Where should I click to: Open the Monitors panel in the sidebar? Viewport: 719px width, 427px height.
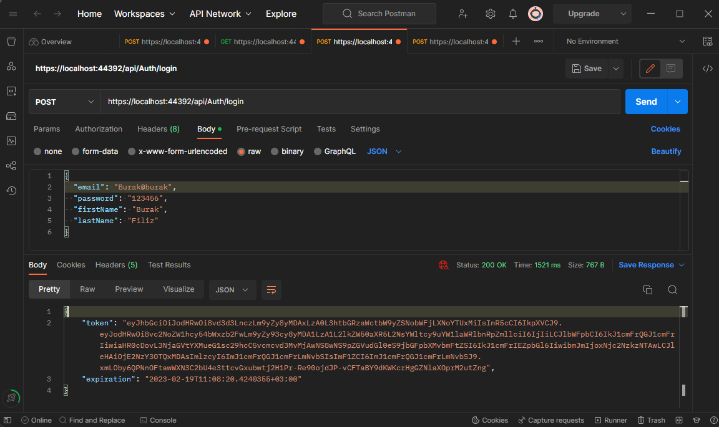(x=11, y=142)
